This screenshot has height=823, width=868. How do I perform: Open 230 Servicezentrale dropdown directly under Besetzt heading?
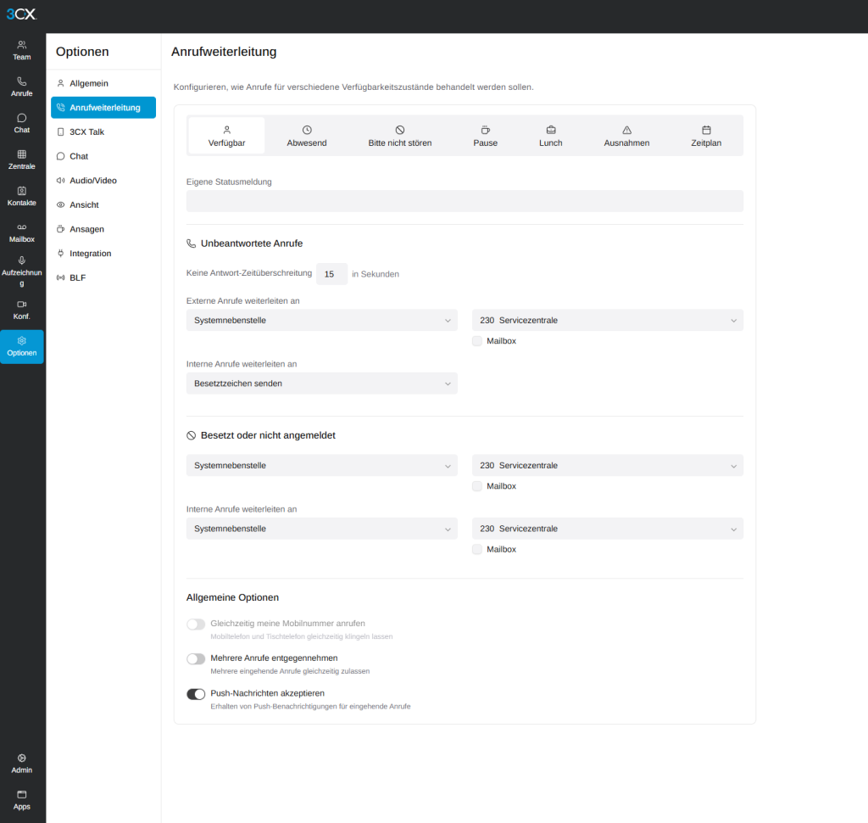(x=607, y=466)
